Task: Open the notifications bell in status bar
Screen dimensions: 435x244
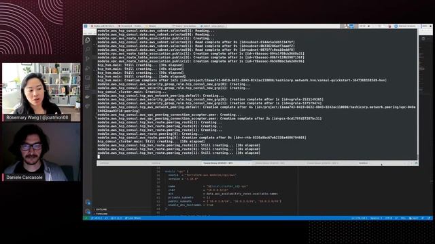Action: point(429,218)
